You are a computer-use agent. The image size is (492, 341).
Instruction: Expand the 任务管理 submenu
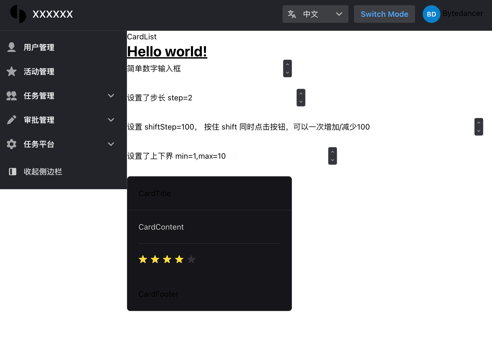111,95
